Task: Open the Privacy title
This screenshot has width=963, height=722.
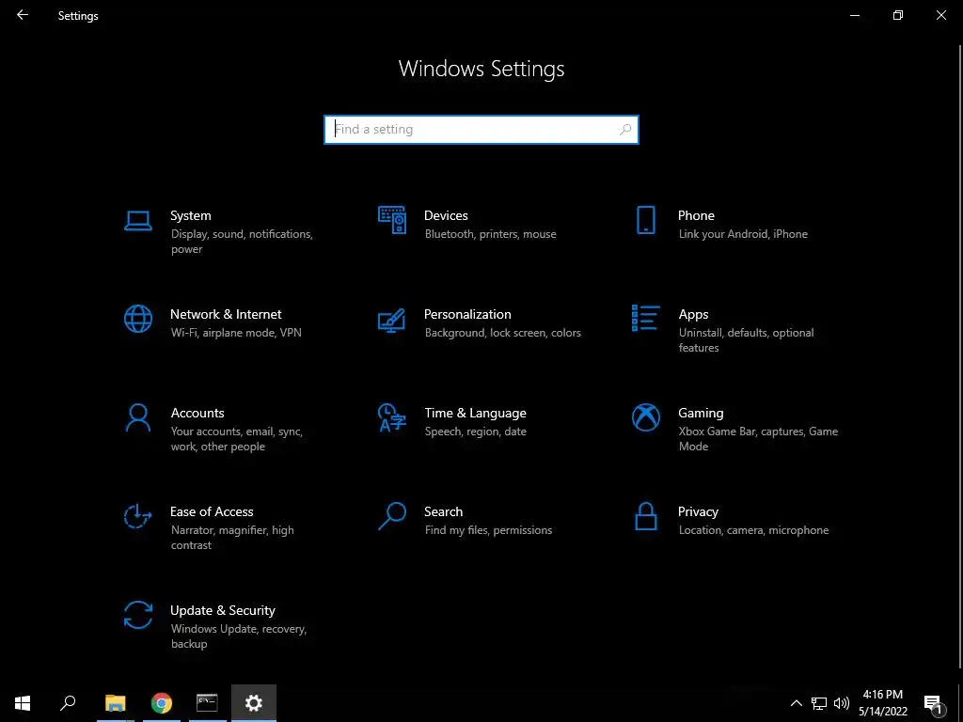Action: (698, 512)
